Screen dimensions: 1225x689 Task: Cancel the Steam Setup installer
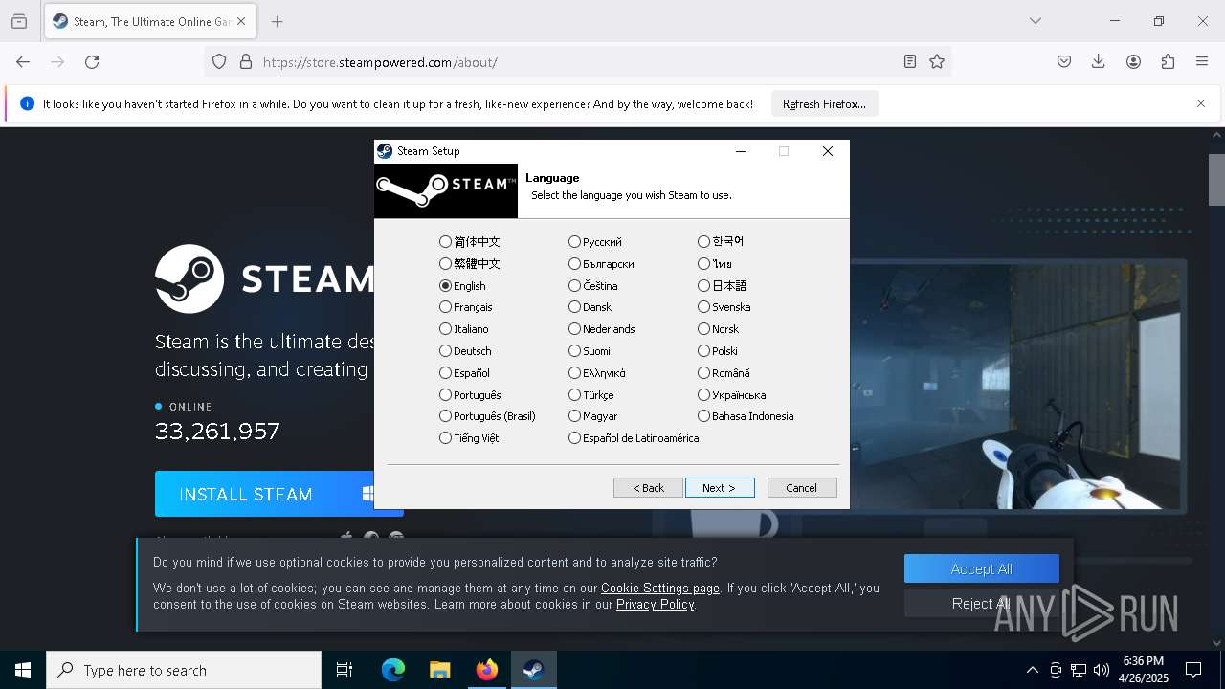coord(802,488)
